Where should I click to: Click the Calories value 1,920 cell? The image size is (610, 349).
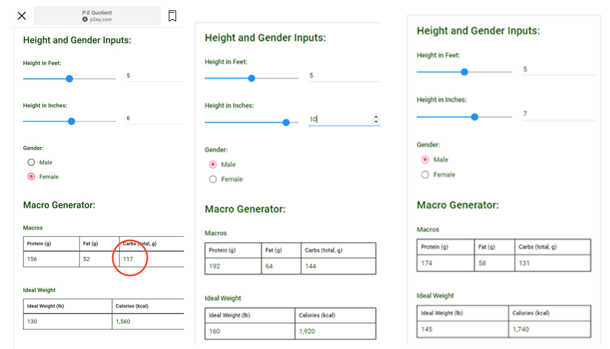point(335,331)
